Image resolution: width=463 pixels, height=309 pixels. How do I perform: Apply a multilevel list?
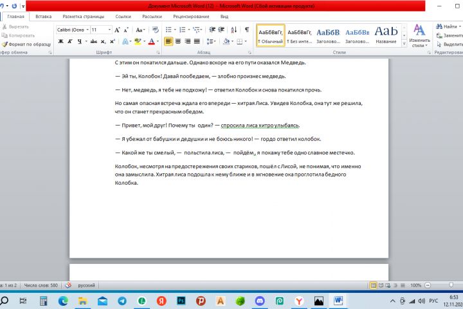tap(196, 30)
